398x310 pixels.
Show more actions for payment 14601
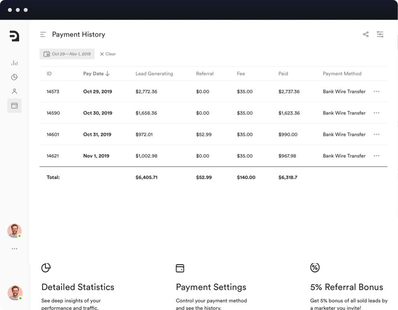376,135
